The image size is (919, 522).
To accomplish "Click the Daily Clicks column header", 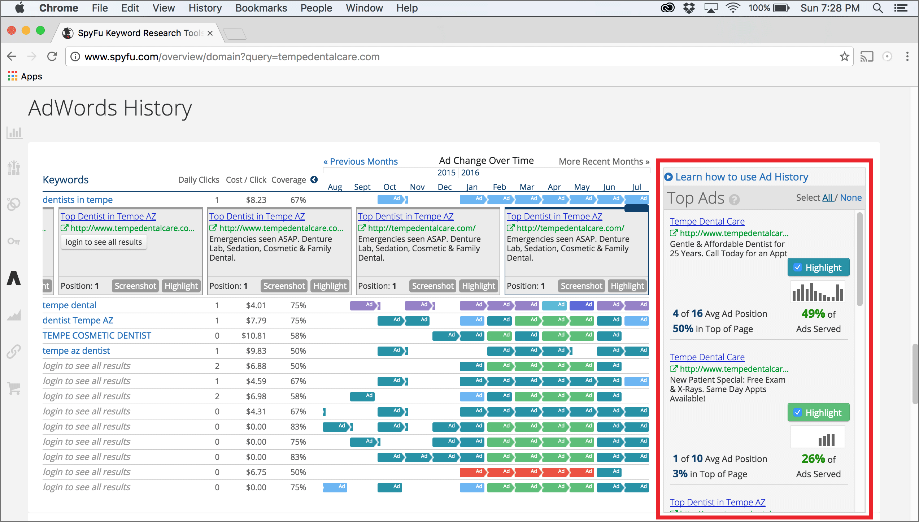I will (x=199, y=180).
